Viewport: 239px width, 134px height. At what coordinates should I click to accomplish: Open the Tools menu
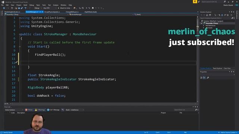pyautogui.click(x=44, y=5)
